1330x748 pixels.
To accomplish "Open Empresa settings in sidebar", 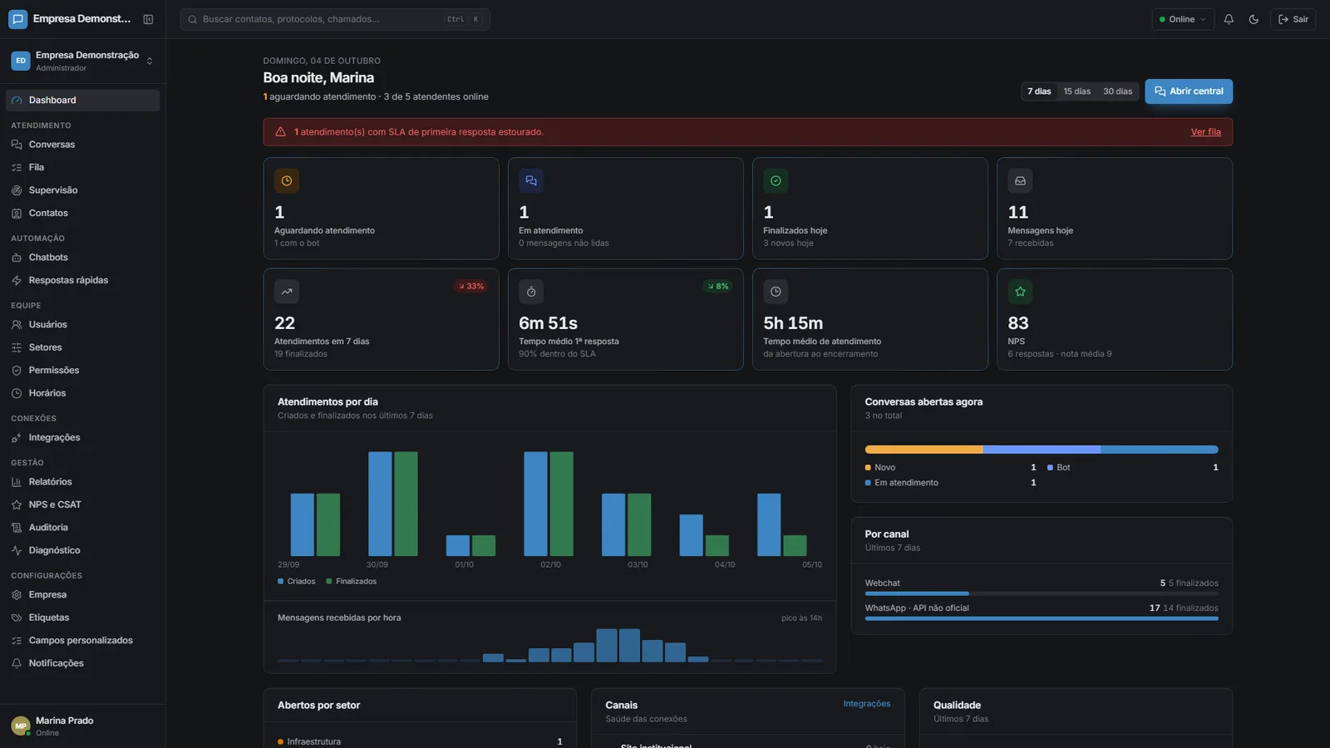I will (x=82, y=595).
